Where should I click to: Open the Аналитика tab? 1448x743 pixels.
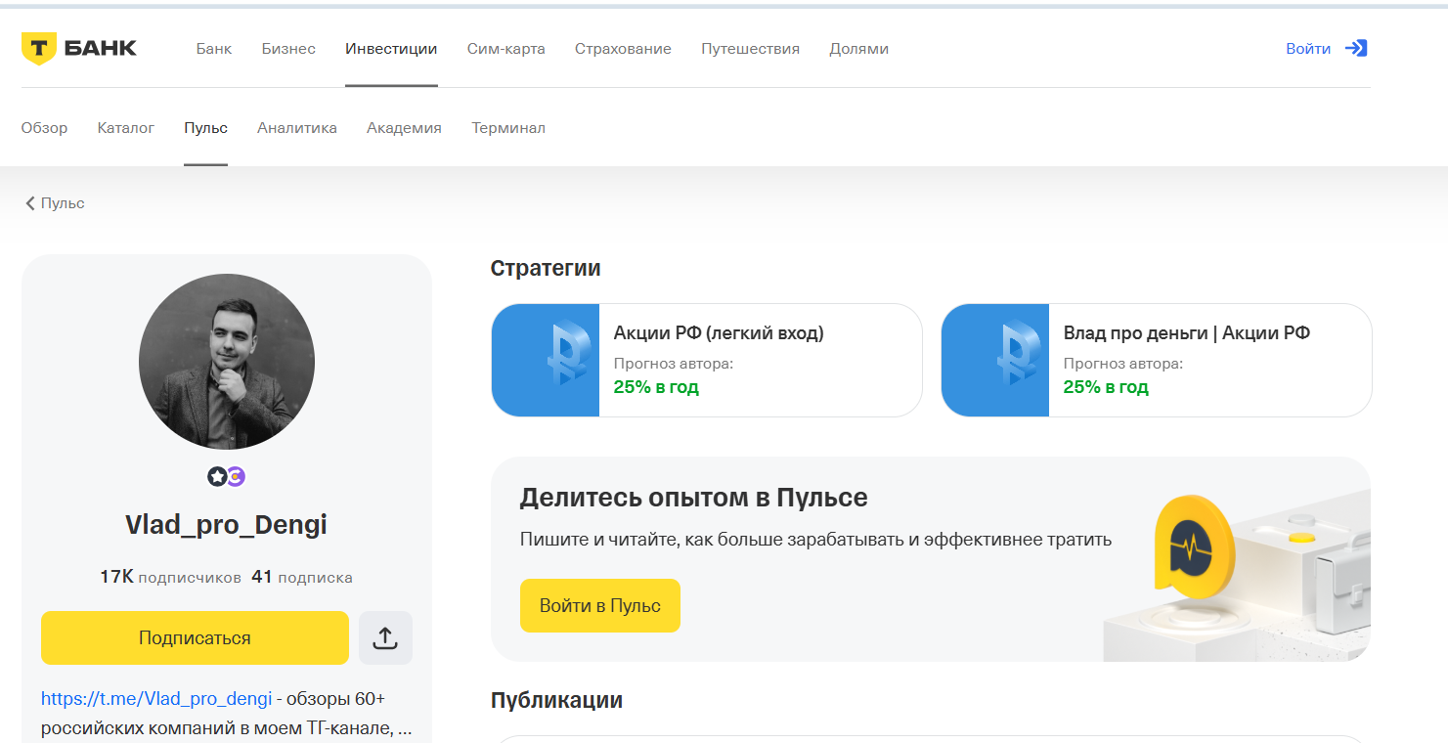[x=297, y=128]
